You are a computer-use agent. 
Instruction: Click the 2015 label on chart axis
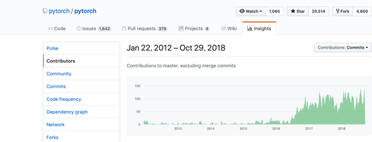pyautogui.click(x=243, y=129)
